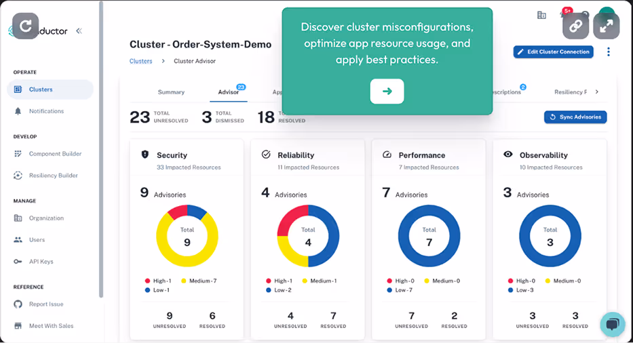The width and height of the screenshot is (633, 343).
Task: Click the Clusters breadcrumb link
Action: point(141,61)
